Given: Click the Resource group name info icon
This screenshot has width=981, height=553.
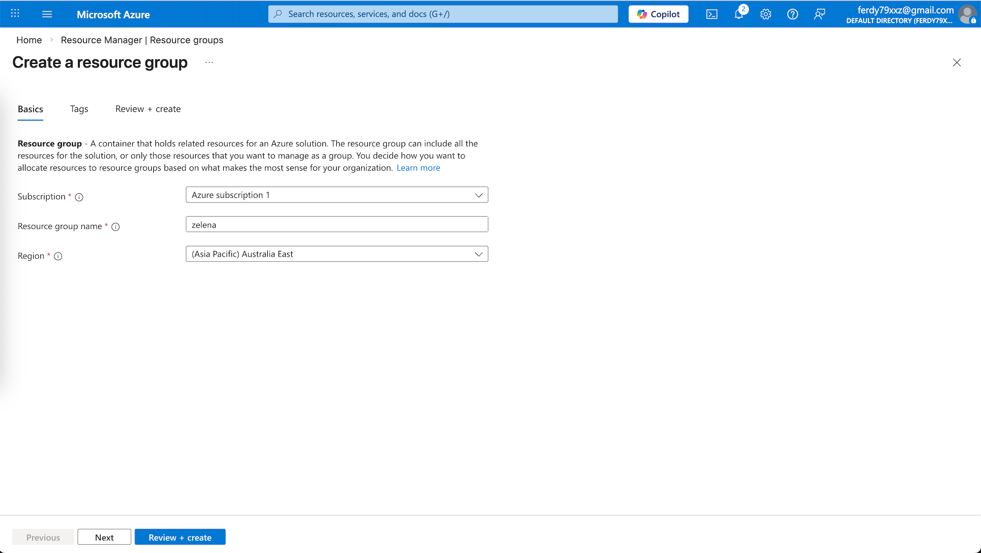Looking at the screenshot, I should [115, 227].
